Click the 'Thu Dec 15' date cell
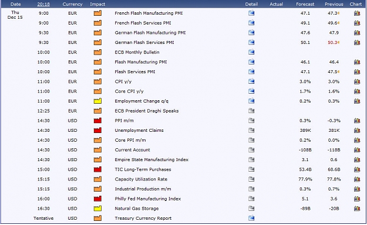The height and width of the screenshot is (225, 367). tap(15, 15)
